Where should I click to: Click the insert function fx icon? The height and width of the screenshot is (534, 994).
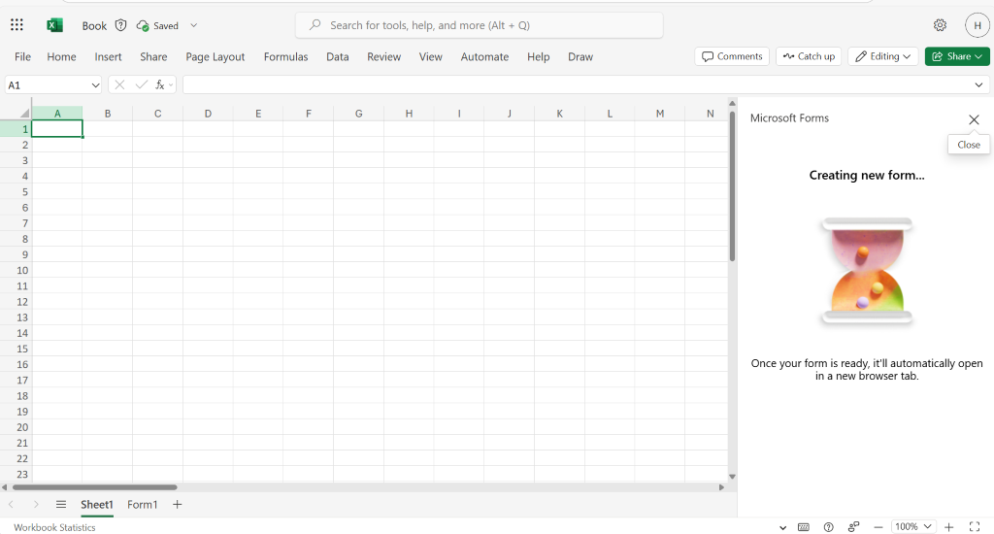tap(160, 85)
